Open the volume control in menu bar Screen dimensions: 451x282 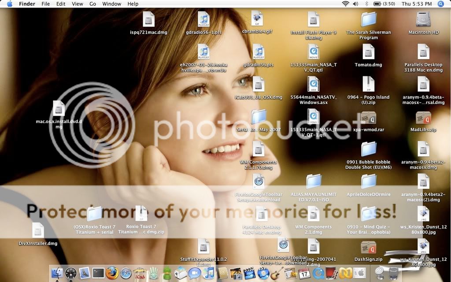pos(355,4)
